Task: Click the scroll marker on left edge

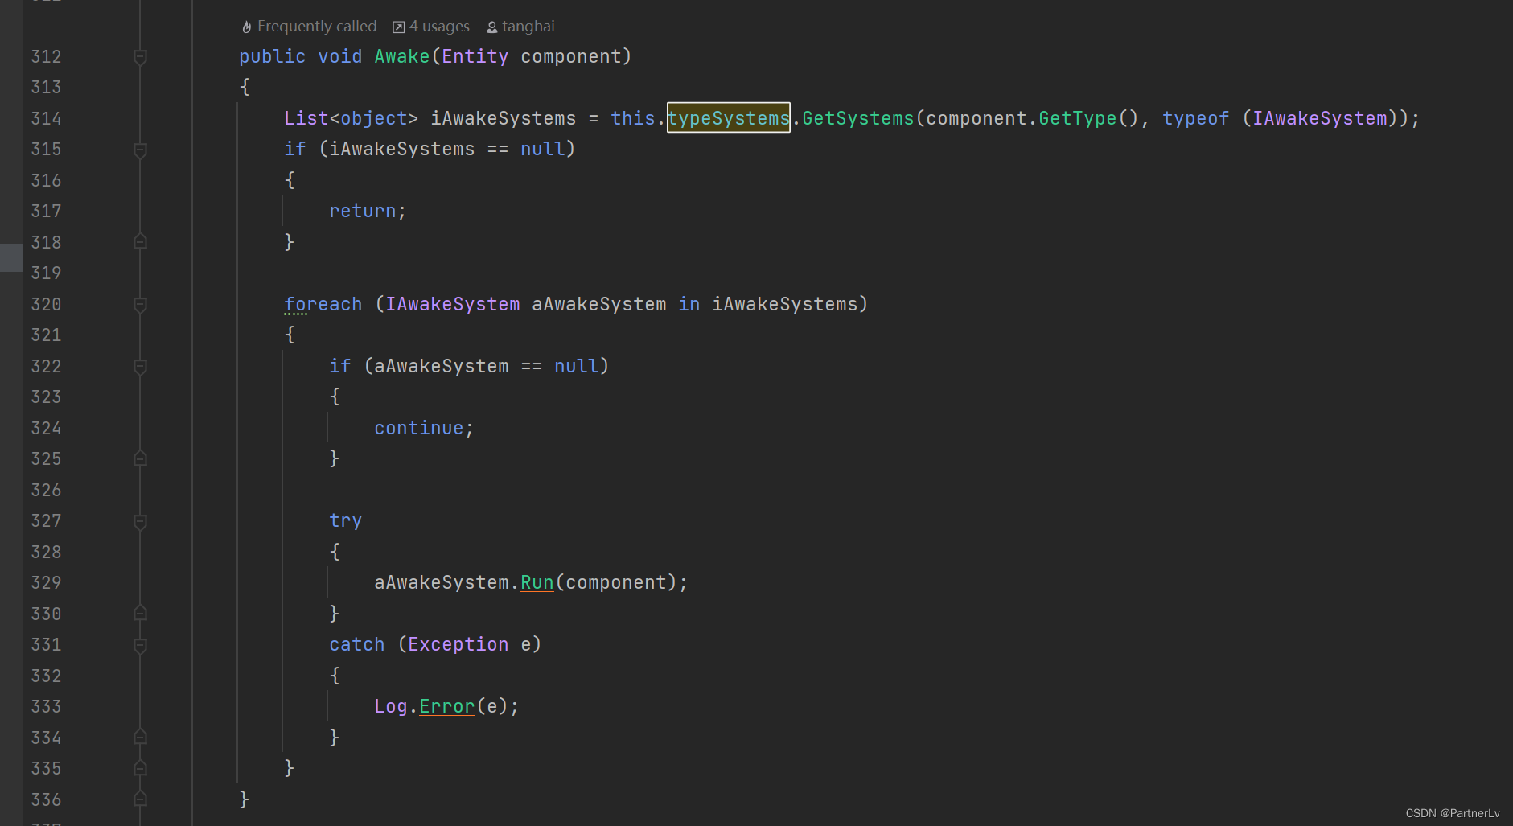Action: [x=11, y=257]
